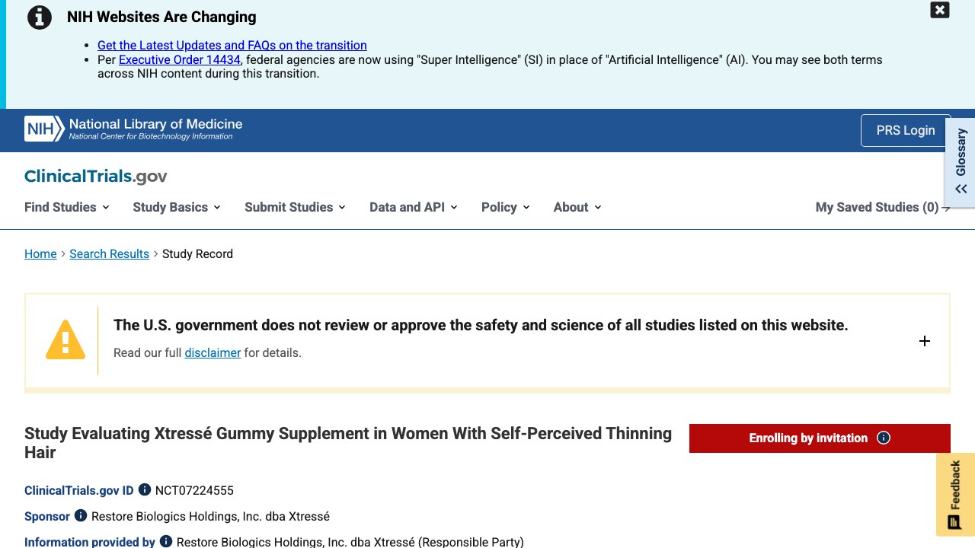The height and width of the screenshot is (548, 975).
Task: Click the info icon in the NIH banner
Action: (40, 17)
